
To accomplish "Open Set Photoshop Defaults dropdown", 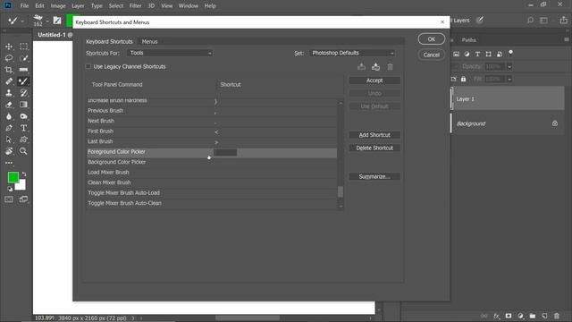I will pyautogui.click(x=352, y=53).
